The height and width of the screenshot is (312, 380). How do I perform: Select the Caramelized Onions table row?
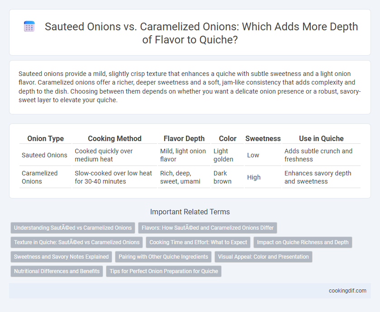190,177
